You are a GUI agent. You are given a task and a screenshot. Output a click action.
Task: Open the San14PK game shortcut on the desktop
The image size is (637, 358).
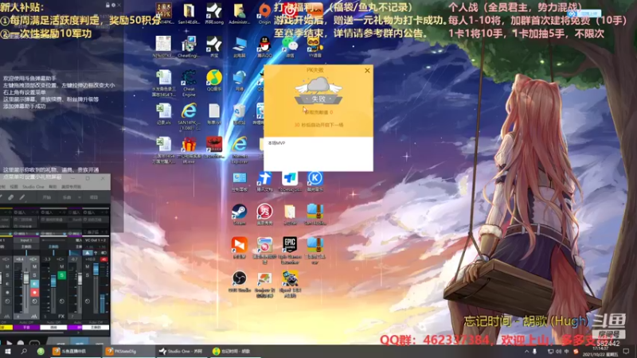pos(164,14)
